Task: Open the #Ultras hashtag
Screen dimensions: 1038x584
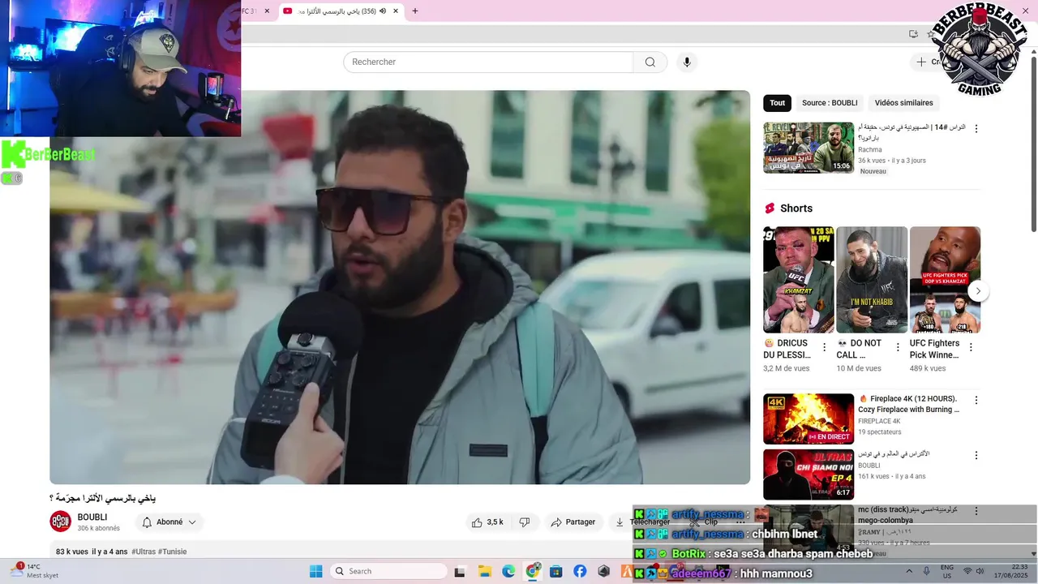Action: (x=144, y=552)
